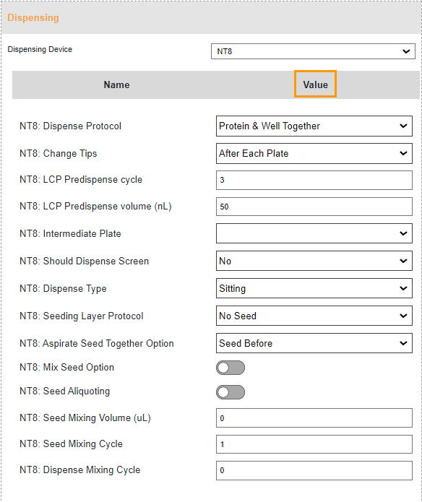Viewport: 422px width, 502px height.
Task: Open the NT8: Dispense Protocol dropdown
Action: tap(314, 126)
